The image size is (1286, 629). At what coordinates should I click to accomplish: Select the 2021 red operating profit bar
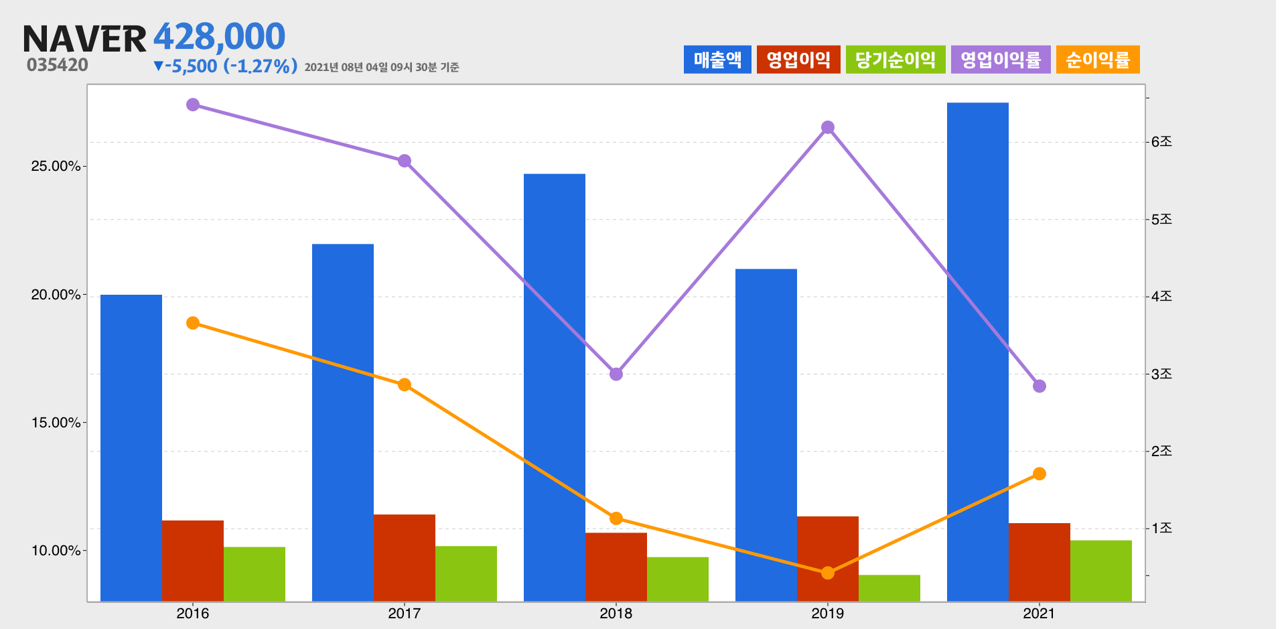[1040, 562]
